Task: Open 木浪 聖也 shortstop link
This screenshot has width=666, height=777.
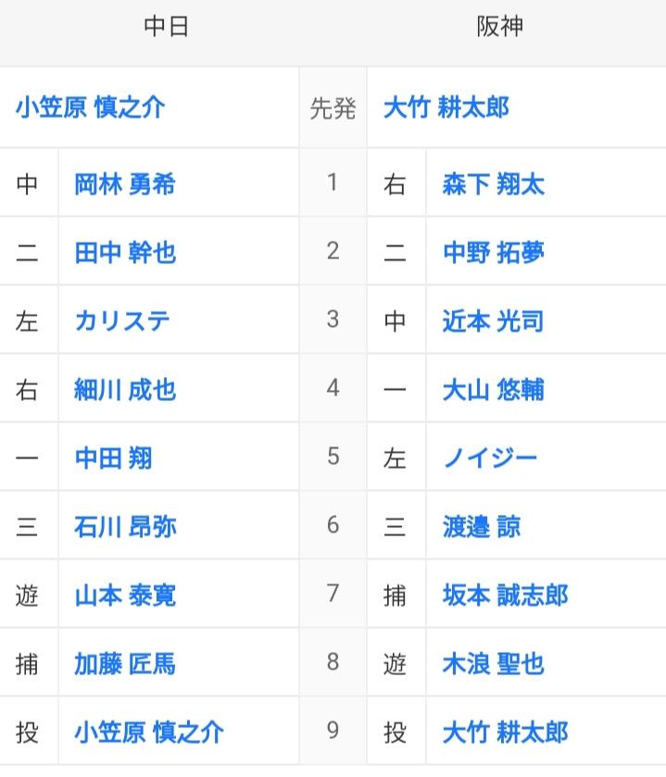Action: (x=494, y=664)
